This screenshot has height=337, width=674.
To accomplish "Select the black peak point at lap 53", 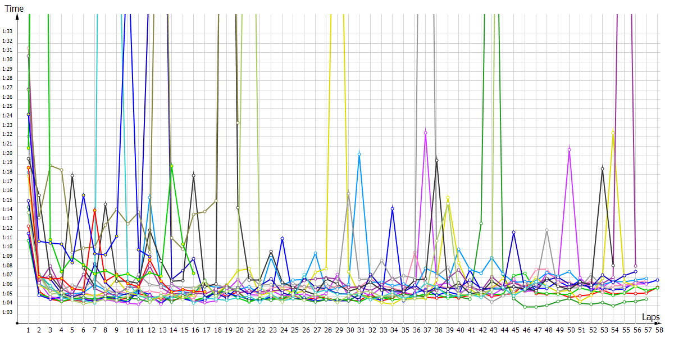I will click(x=602, y=168).
